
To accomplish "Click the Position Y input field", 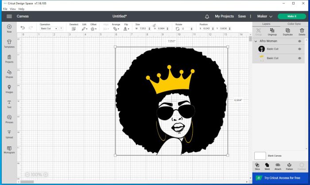I will (x=224, y=28).
